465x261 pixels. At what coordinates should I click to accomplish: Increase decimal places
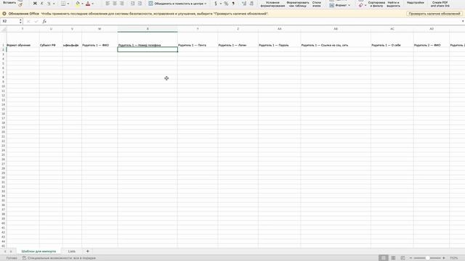tap(244, 4)
